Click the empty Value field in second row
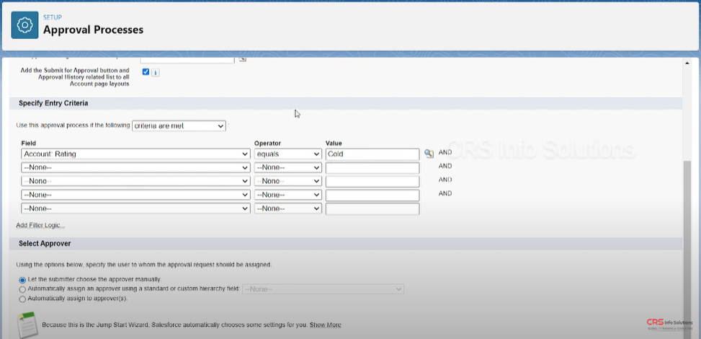Screen dimensions: 701x339 [372, 167]
